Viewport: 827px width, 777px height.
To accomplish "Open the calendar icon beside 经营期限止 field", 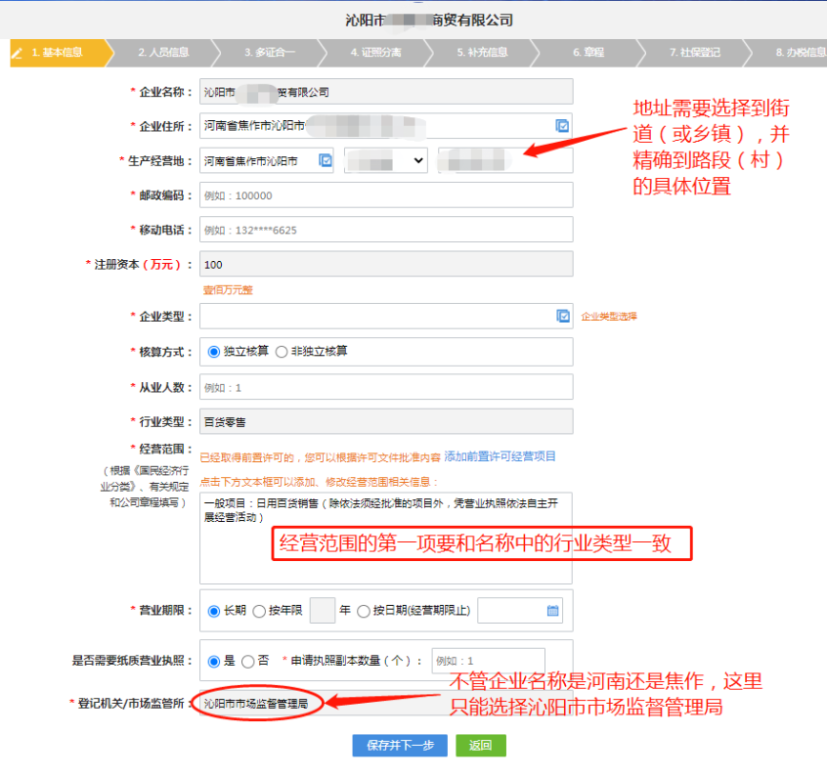I will tap(552, 610).
